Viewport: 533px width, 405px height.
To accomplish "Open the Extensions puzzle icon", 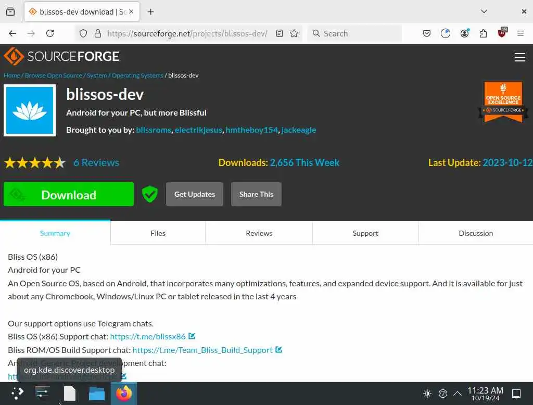I will [x=483, y=33].
